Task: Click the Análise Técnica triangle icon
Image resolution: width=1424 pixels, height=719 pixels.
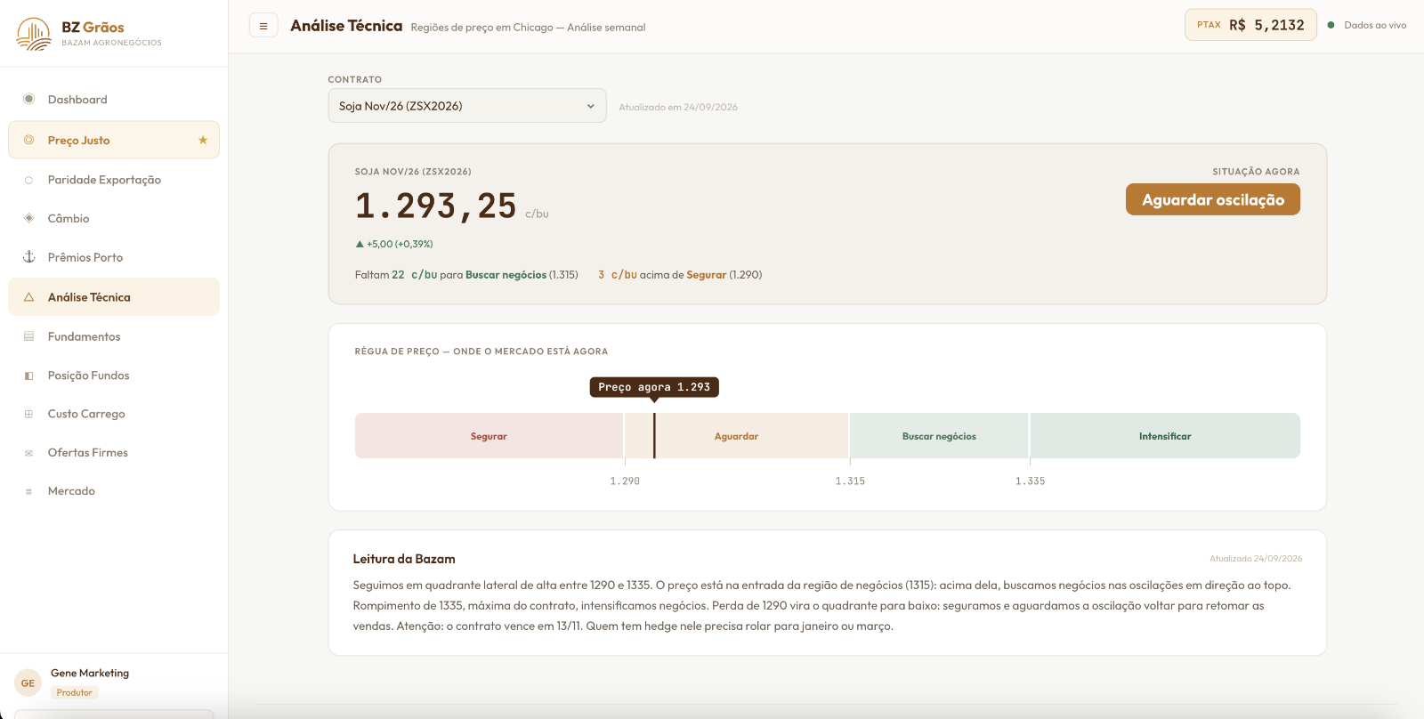Action: (x=28, y=297)
